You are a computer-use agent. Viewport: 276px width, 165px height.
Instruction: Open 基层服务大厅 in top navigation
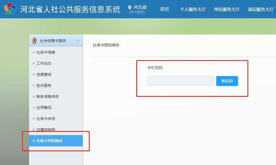click(x=261, y=9)
